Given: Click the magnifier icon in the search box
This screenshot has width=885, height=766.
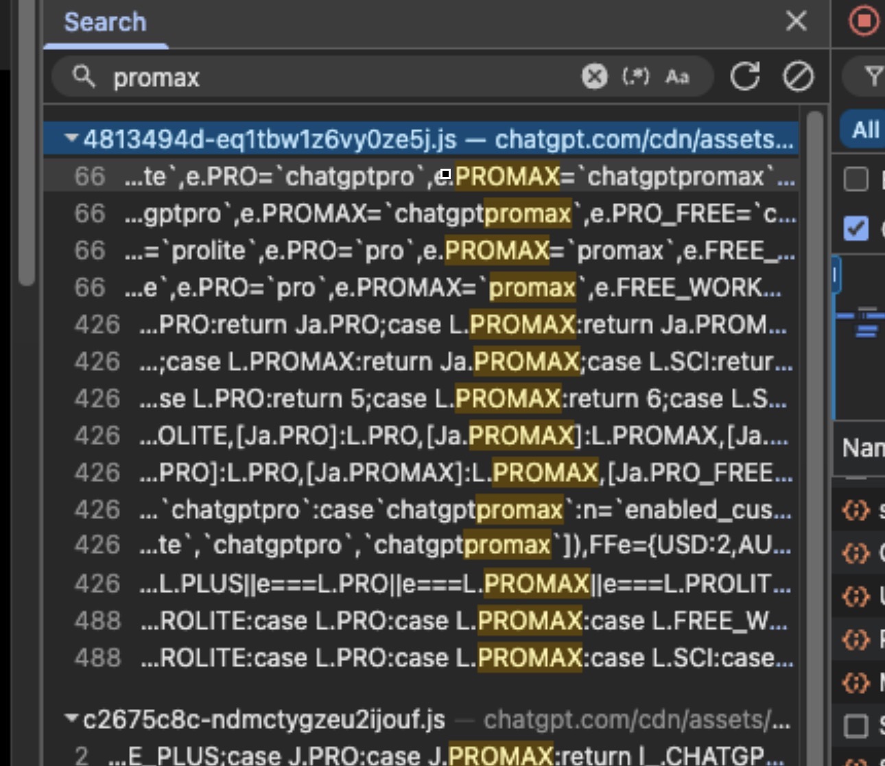Looking at the screenshot, I should [x=84, y=76].
